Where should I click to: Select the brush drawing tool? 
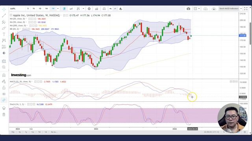pyautogui.click(x=4, y=28)
